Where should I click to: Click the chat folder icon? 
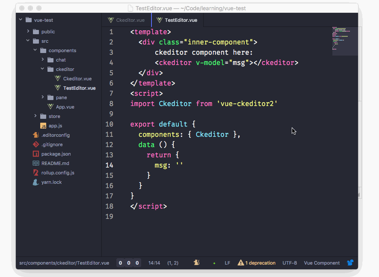[50, 60]
